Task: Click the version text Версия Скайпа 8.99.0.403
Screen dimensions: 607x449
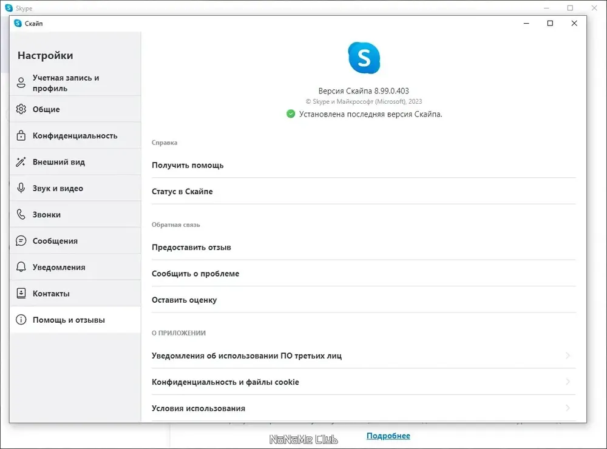Action: tap(364, 91)
